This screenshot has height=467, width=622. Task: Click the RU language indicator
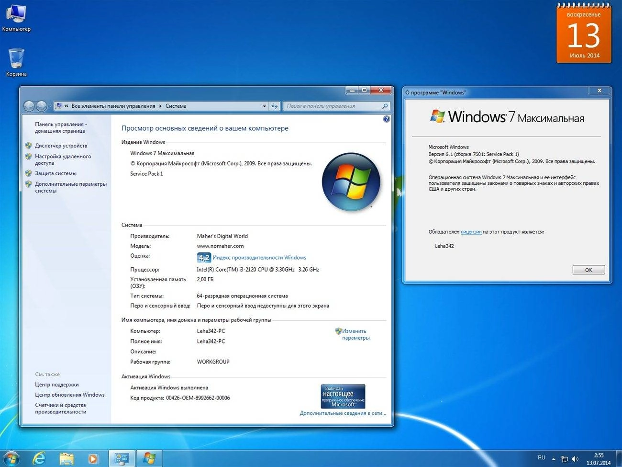tap(542, 458)
